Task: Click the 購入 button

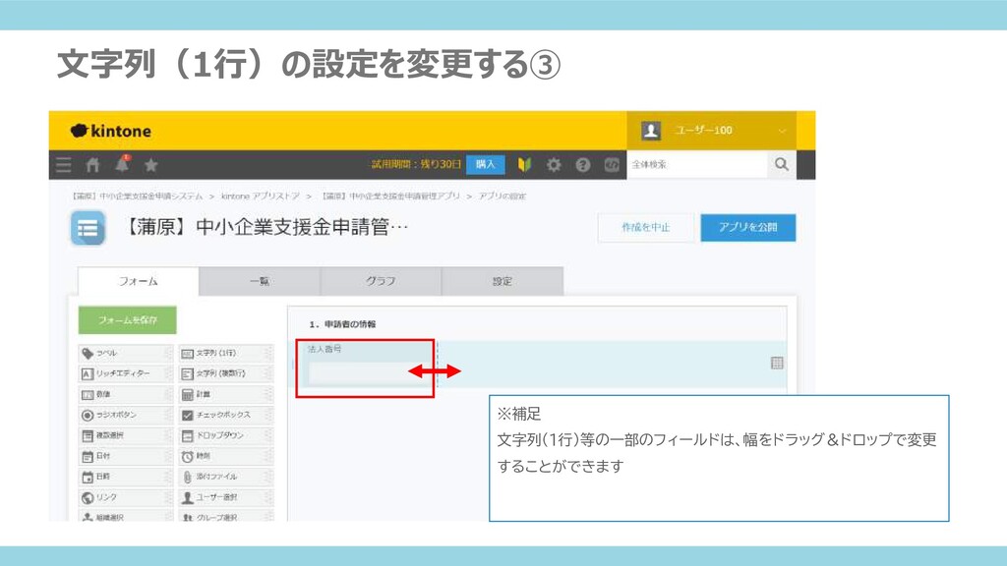Action: (x=486, y=164)
